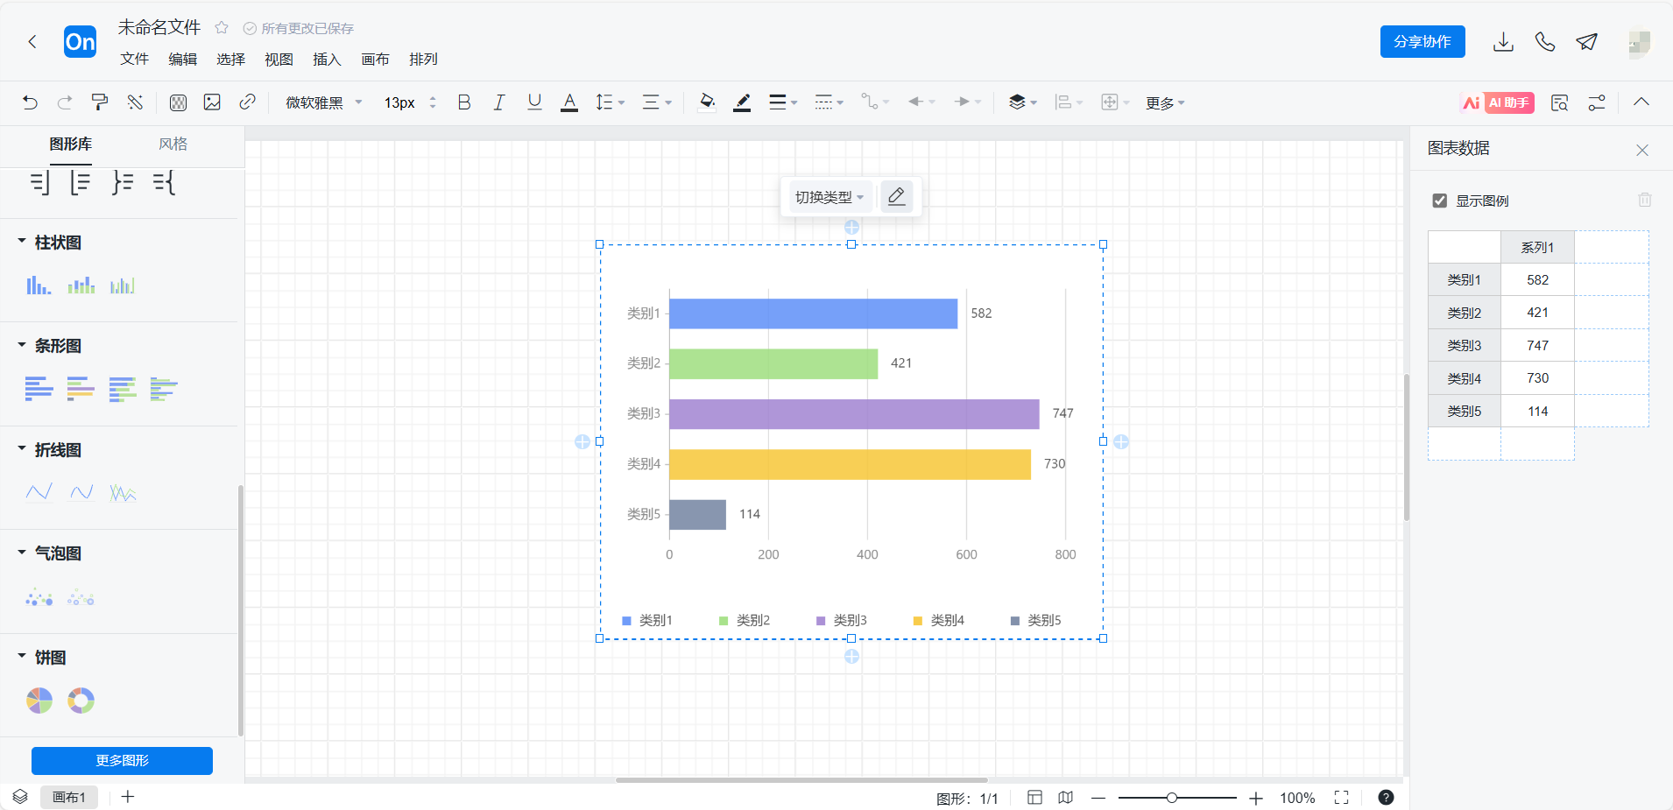Switch to the 风格 tab
1673x810 pixels.
point(173,144)
